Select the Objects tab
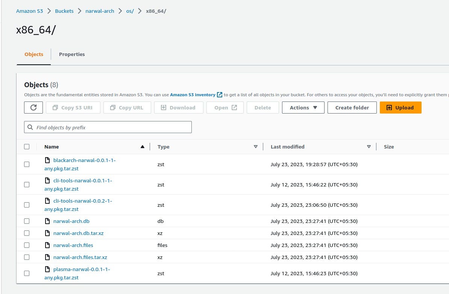 (33, 54)
